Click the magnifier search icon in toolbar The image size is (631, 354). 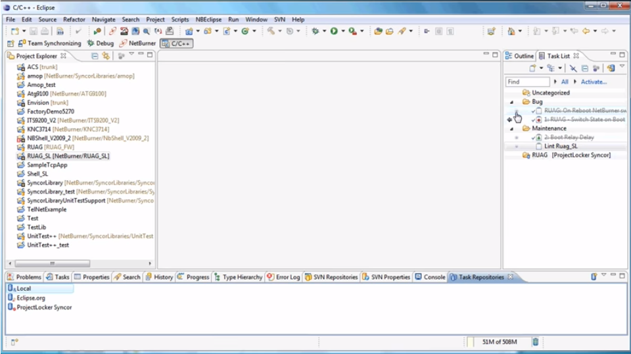147,32
